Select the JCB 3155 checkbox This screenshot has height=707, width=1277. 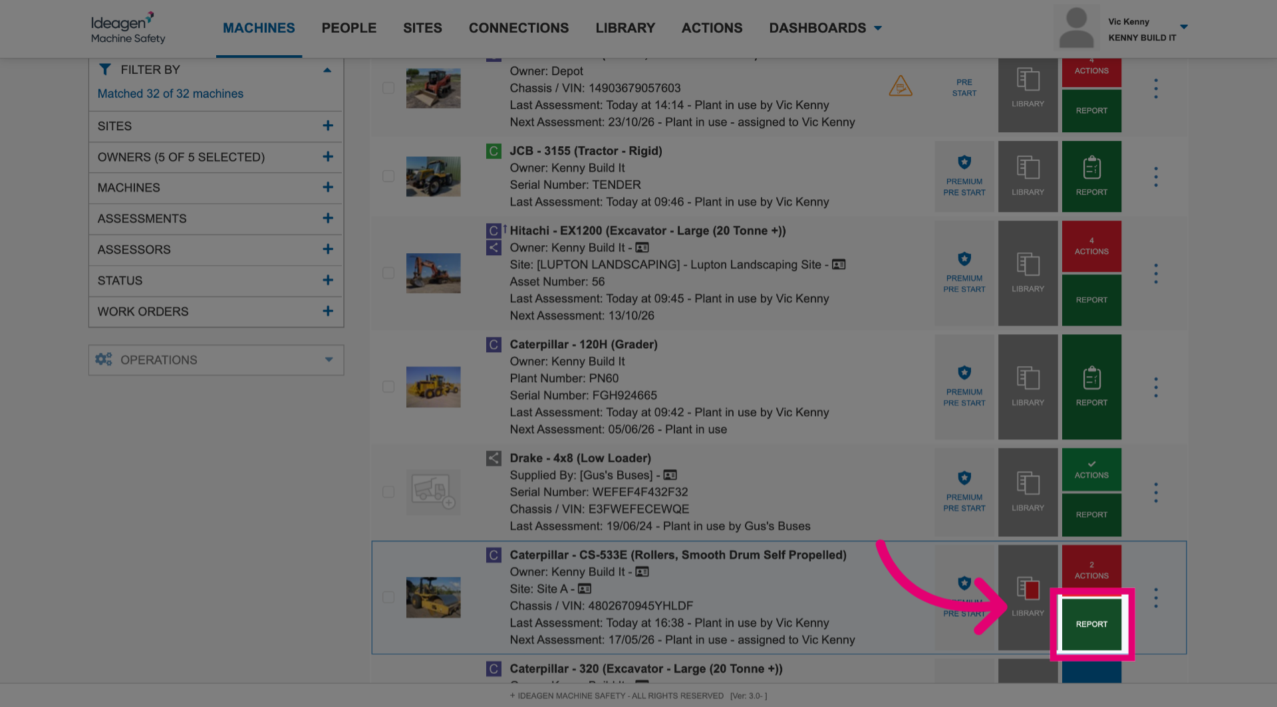coord(388,176)
